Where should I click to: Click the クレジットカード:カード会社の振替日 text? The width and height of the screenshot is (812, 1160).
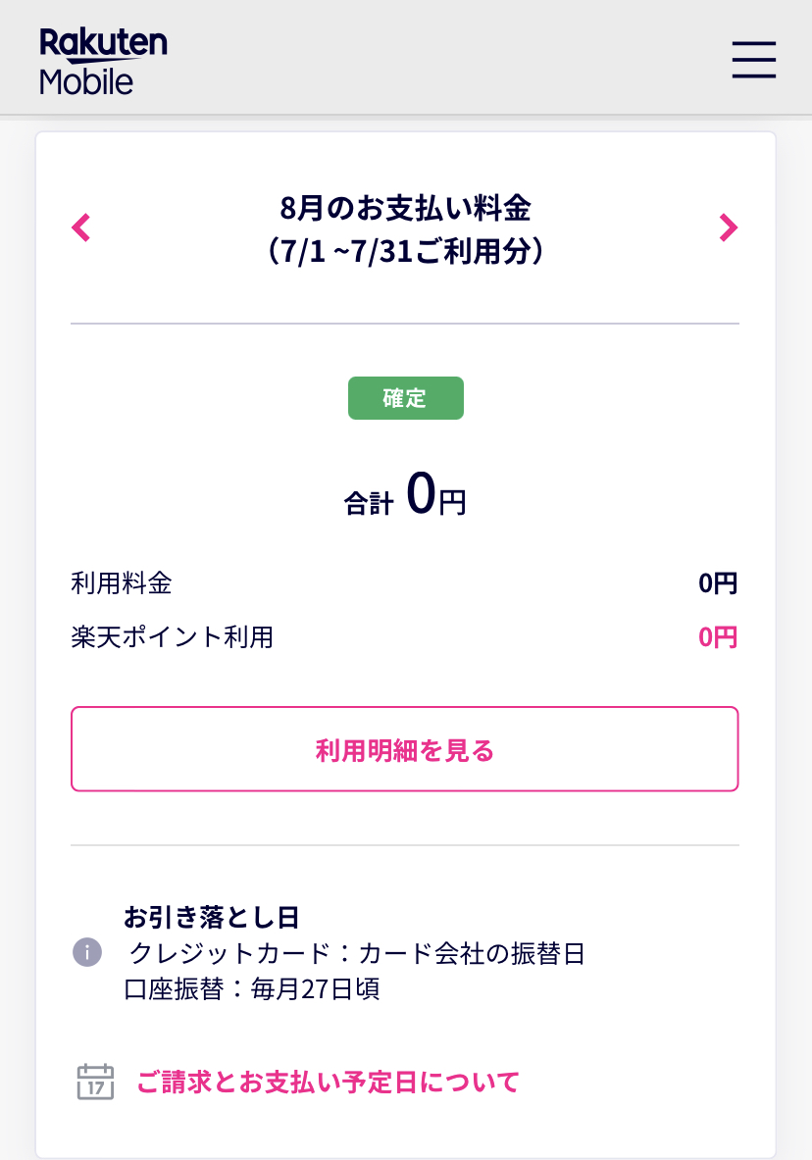pos(357,952)
